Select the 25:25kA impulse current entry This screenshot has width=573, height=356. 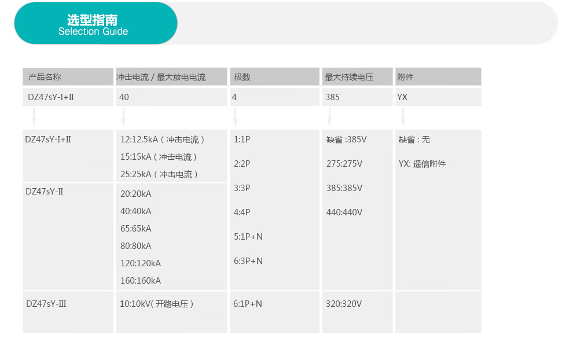pos(159,174)
